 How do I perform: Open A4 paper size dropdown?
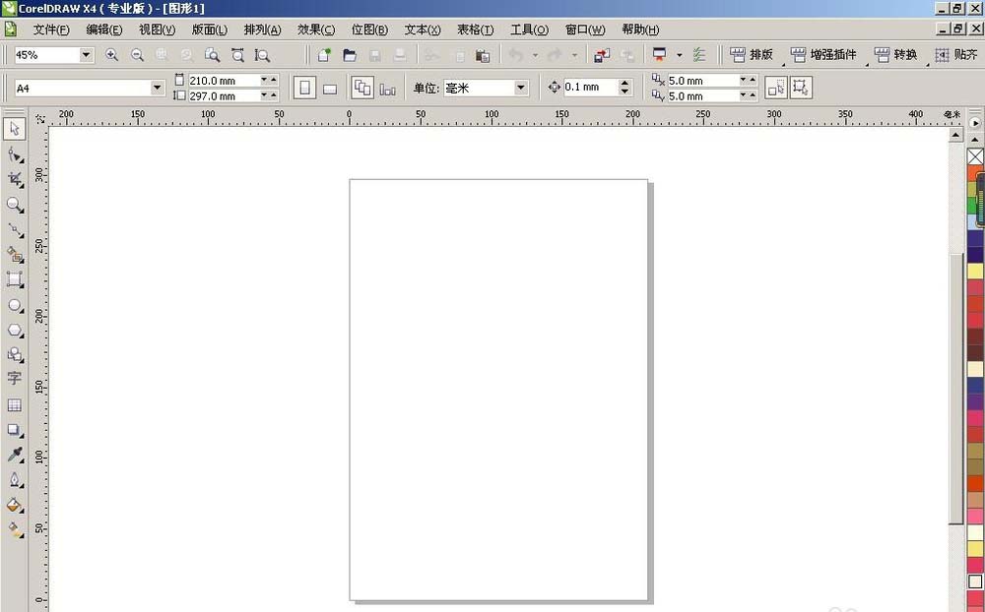[157, 89]
